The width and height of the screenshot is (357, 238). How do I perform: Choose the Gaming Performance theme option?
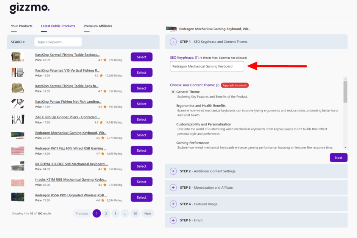(x=173, y=143)
